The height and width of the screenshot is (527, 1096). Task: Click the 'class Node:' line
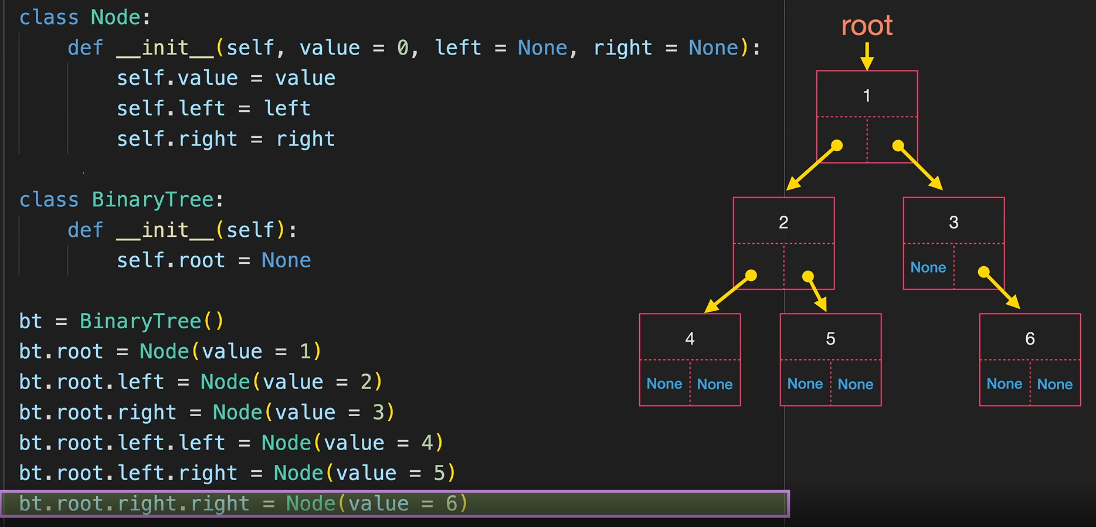tap(85, 17)
